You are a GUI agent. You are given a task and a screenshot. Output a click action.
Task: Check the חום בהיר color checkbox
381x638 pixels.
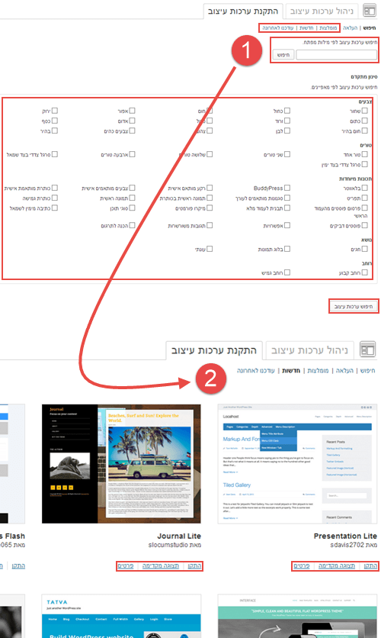[x=365, y=130]
